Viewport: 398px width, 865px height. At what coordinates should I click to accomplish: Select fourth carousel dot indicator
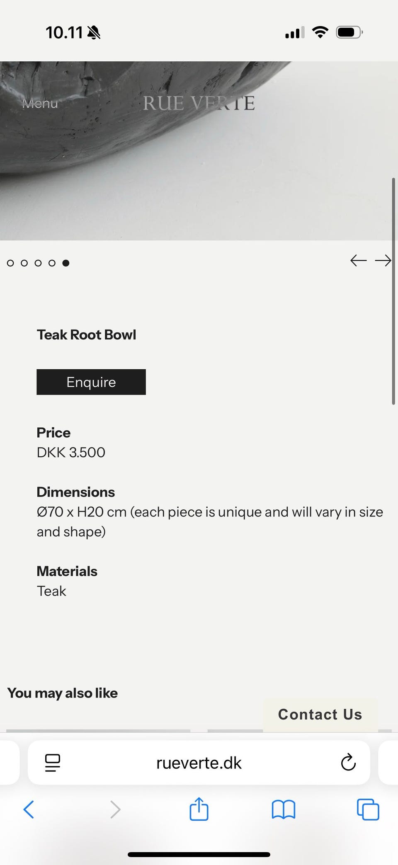click(52, 263)
